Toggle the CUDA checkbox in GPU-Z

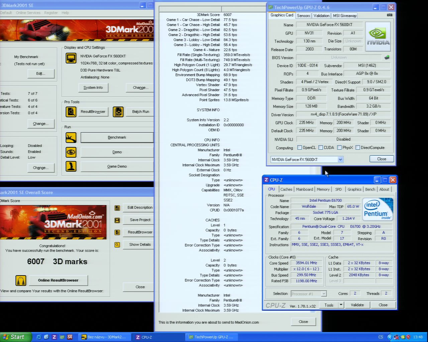(x=321, y=148)
